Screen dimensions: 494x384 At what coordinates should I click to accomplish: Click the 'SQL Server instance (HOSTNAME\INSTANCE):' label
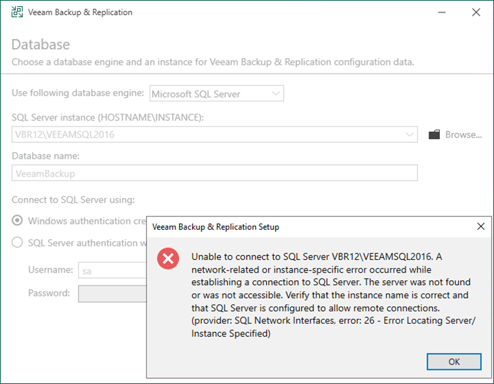click(x=108, y=117)
